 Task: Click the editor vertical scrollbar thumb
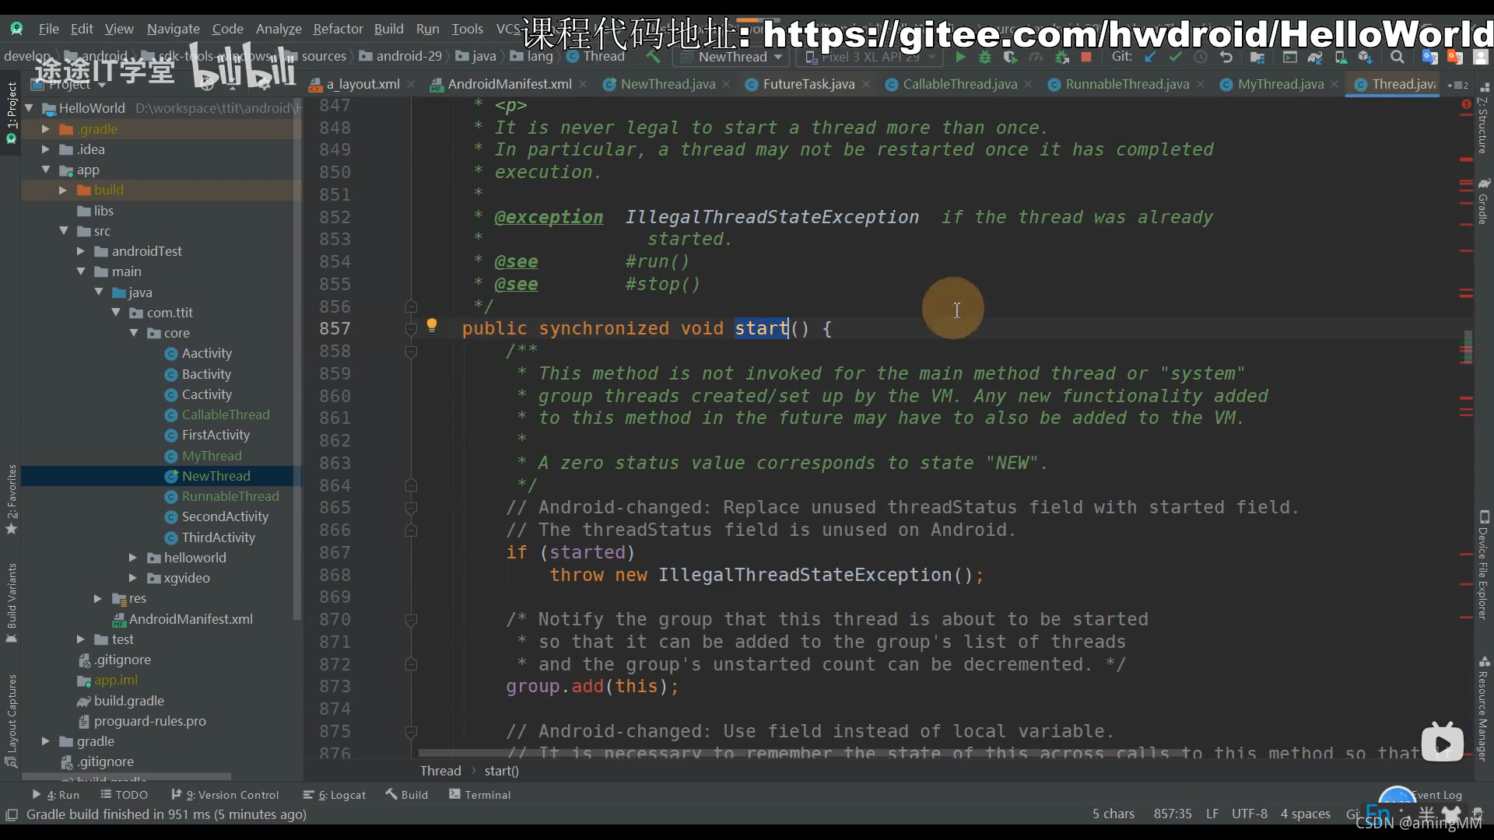click(x=1468, y=347)
